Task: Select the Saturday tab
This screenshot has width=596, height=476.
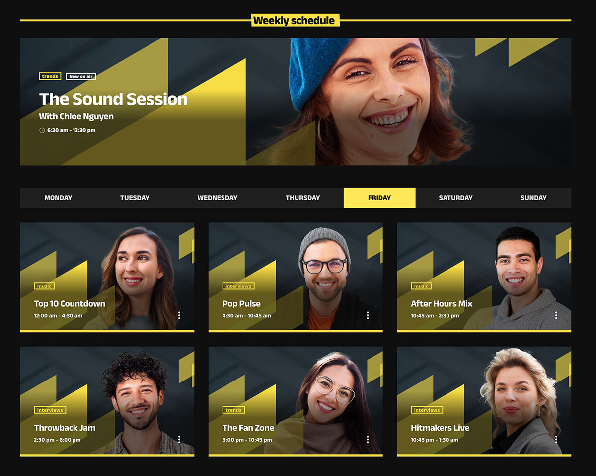Action: tap(455, 198)
